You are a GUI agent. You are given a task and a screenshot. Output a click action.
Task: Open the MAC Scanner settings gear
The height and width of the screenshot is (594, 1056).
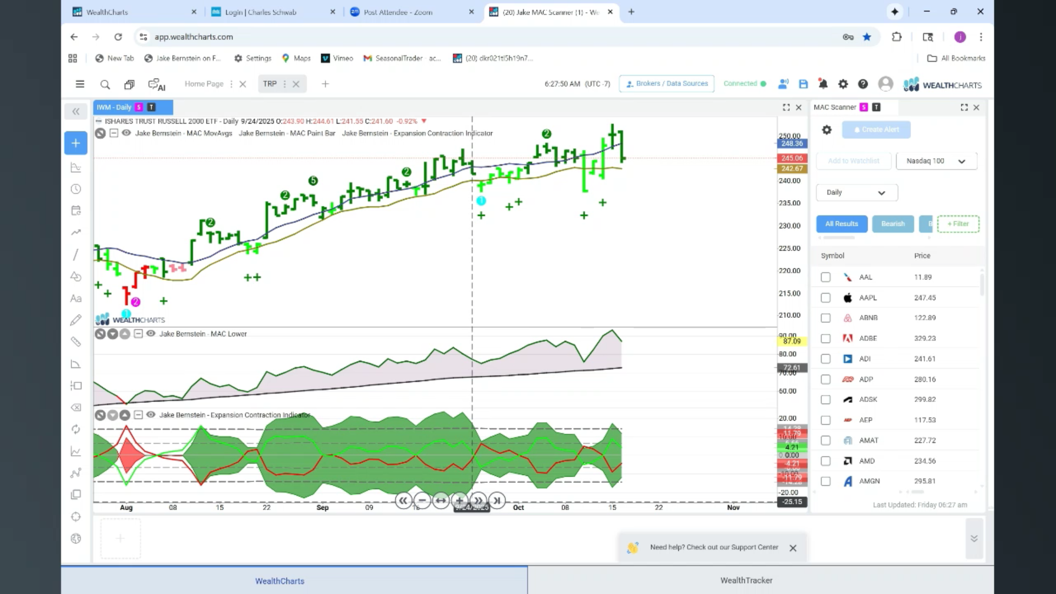click(x=827, y=130)
